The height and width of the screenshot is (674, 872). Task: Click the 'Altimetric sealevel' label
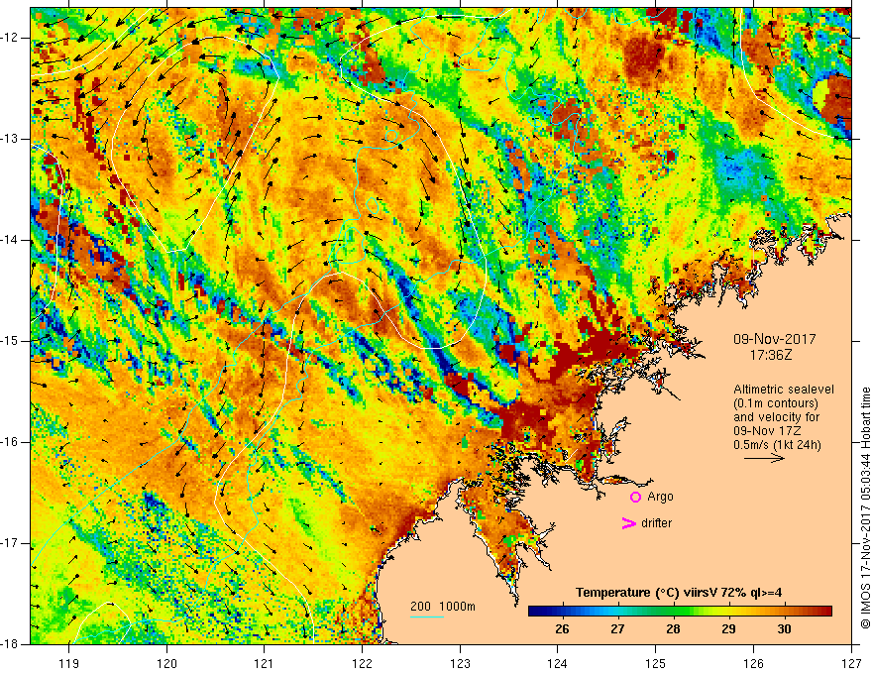coord(784,390)
